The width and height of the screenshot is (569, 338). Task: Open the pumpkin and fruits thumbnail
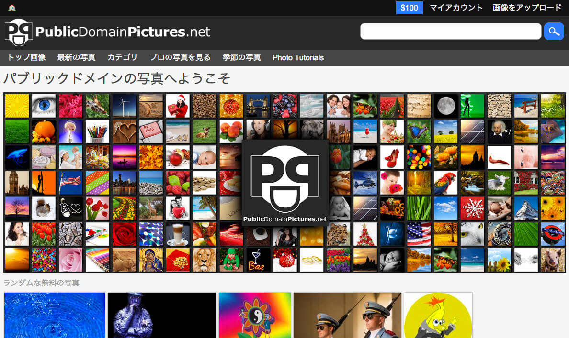click(x=44, y=131)
